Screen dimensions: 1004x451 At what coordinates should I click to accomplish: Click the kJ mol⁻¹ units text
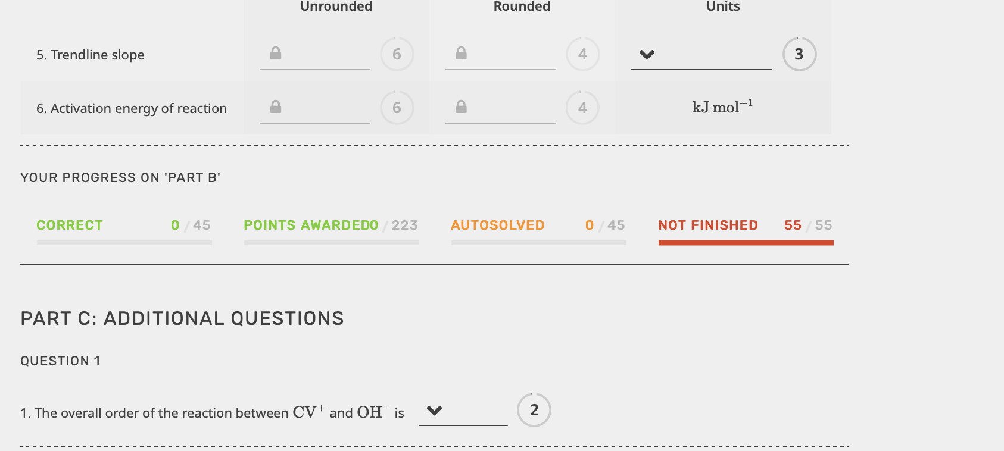click(x=722, y=107)
